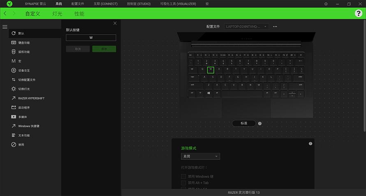Click the Windows key on keyboard image
This screenshot has height=196, width=366.
point(208,93)
